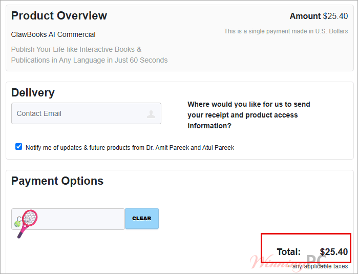Click the coupon code input field

68,219
